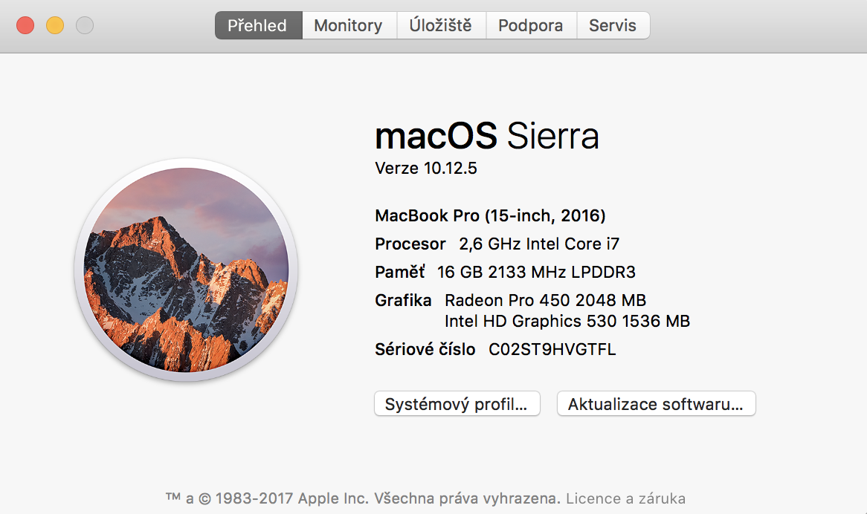Screen dimensions: 867x514
Task: Click Verze 10.12.5 to show build number
Action: click(426, 169)
